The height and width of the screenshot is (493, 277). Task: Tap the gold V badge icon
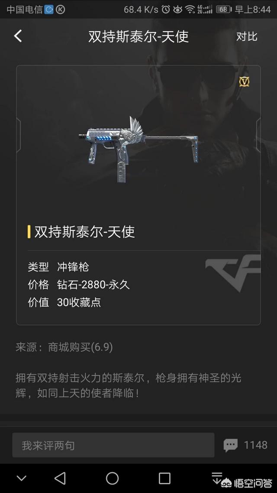(244, 82)
